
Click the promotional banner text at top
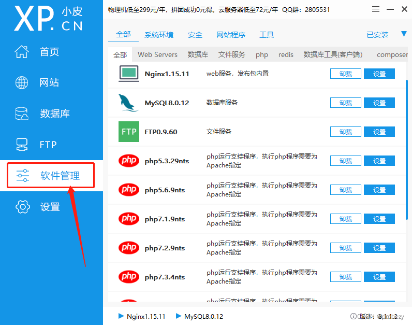tap(219, 10)
